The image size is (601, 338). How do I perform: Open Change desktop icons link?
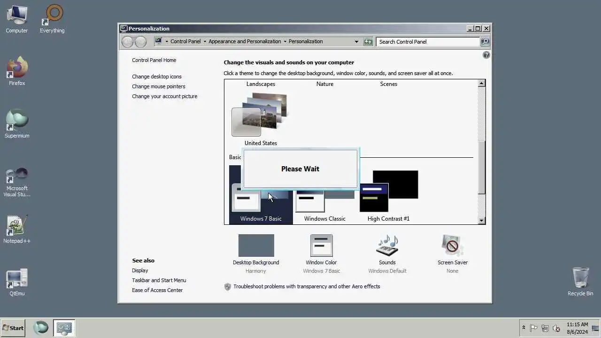pyautogui.click(x=156, y=77)
